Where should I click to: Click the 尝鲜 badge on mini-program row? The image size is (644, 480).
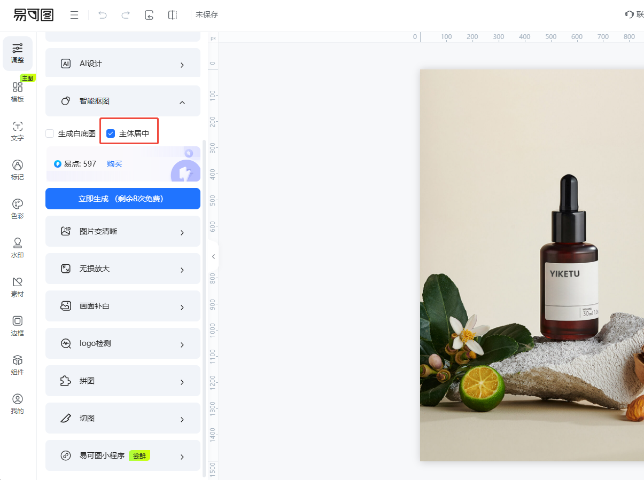tap(139, 456)
